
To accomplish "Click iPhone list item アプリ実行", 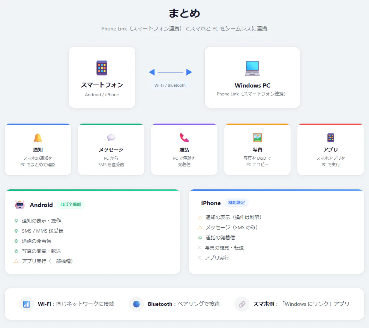I will (217, 258).
